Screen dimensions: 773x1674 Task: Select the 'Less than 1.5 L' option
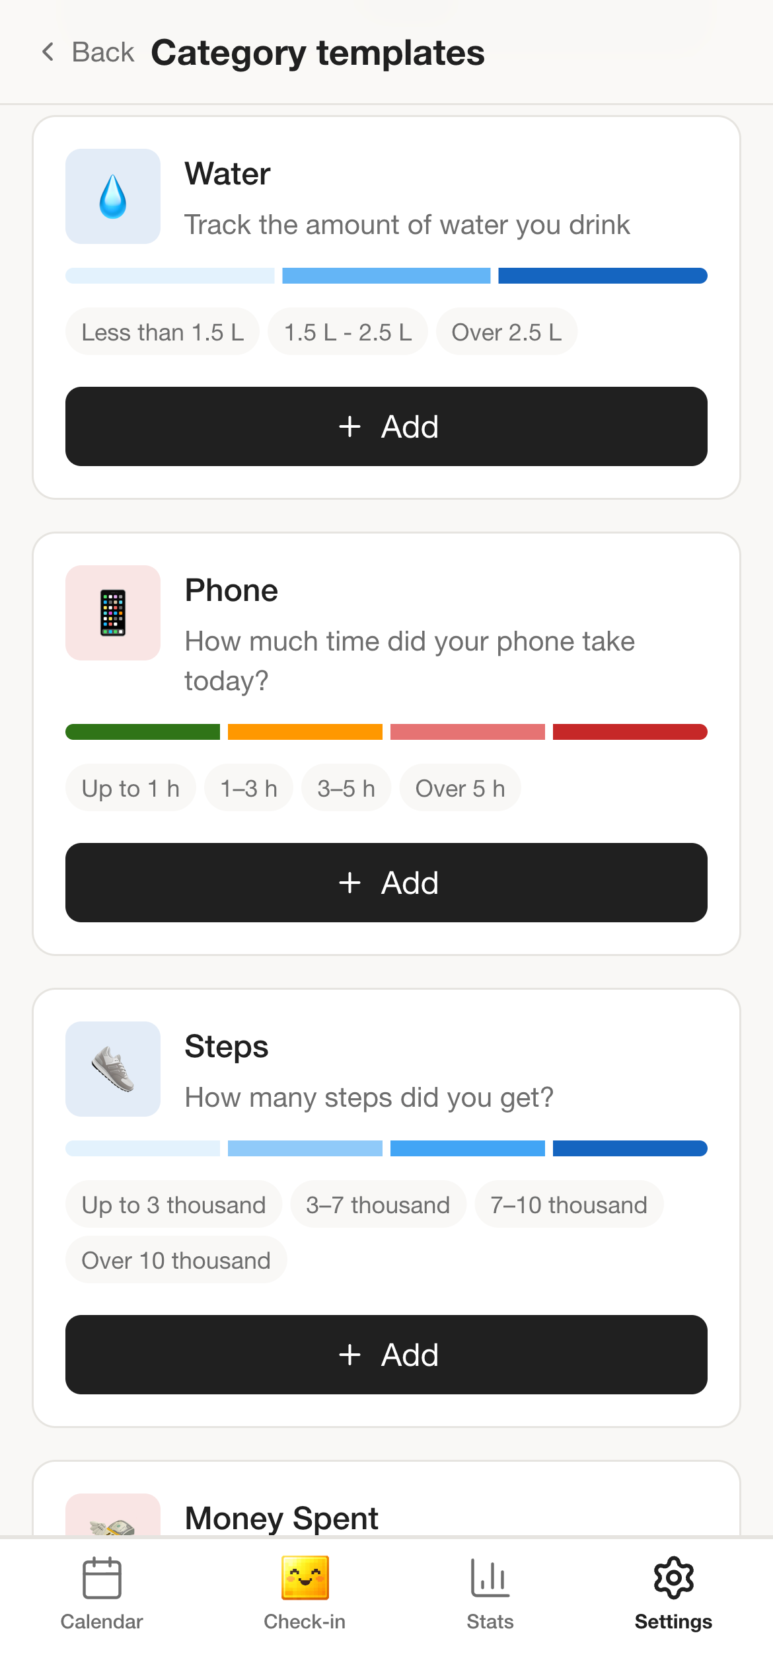tap(163, 331)
